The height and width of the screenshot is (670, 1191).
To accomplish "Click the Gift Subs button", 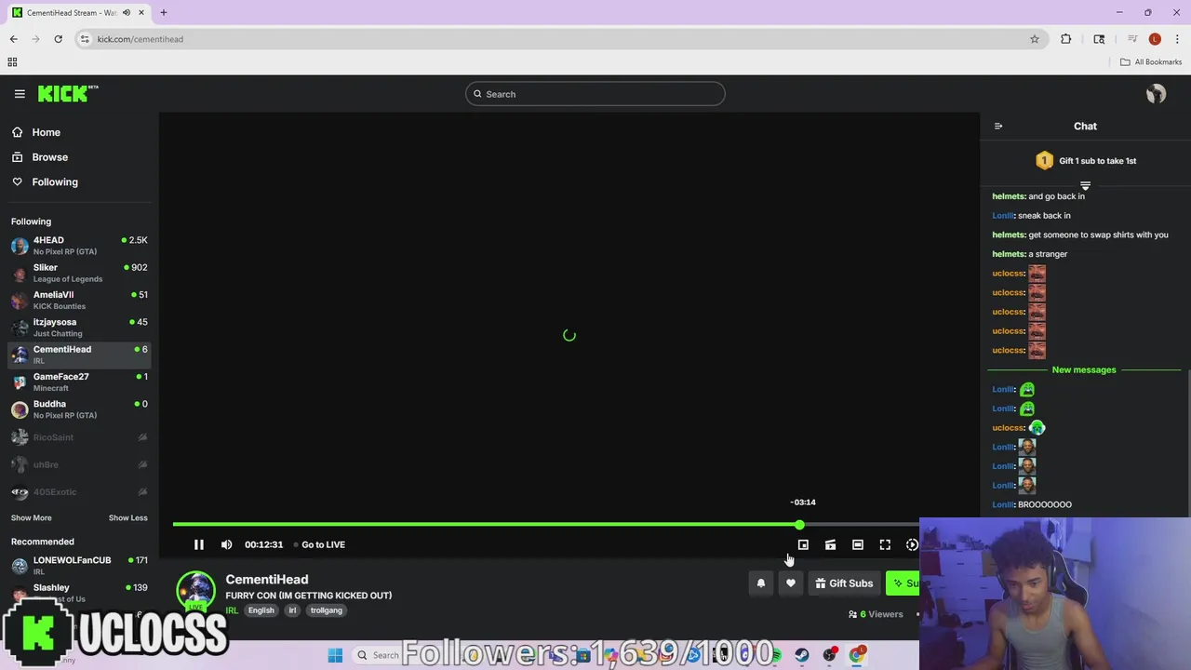I will [844, 583].
